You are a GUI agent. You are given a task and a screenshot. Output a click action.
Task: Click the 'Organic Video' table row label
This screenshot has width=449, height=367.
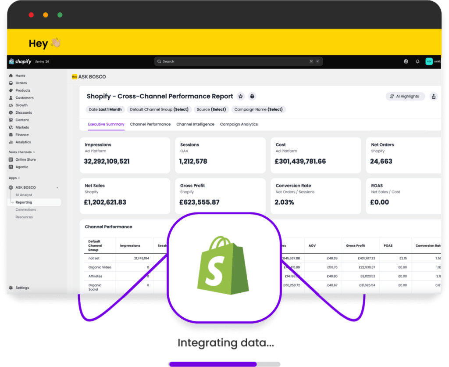point(100,267)
